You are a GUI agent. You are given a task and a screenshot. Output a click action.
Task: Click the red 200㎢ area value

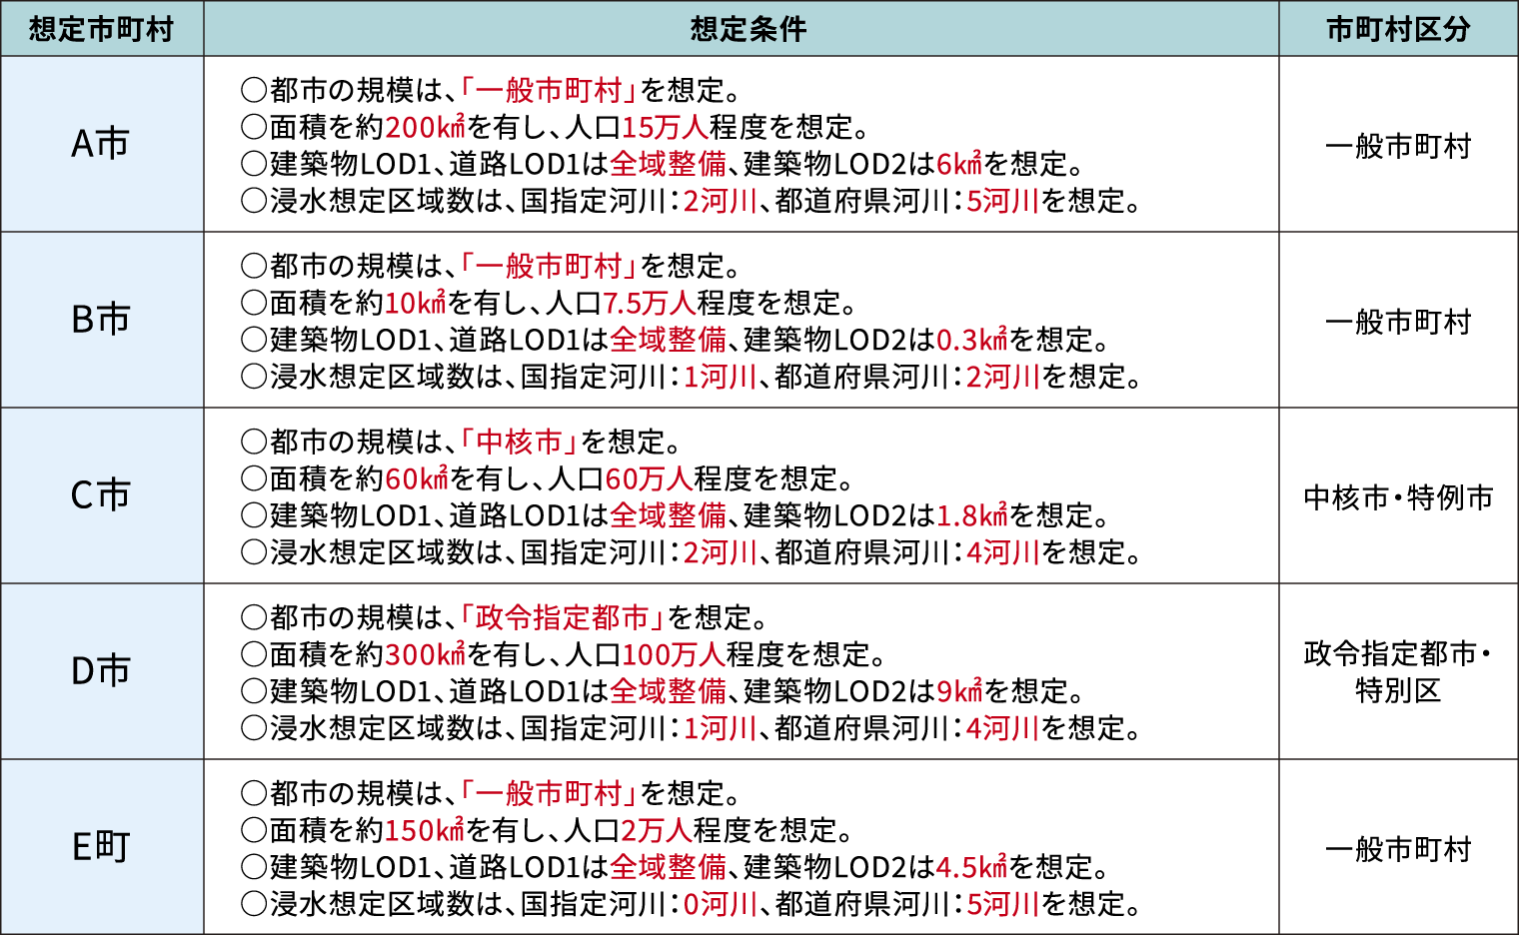point(425,128)
